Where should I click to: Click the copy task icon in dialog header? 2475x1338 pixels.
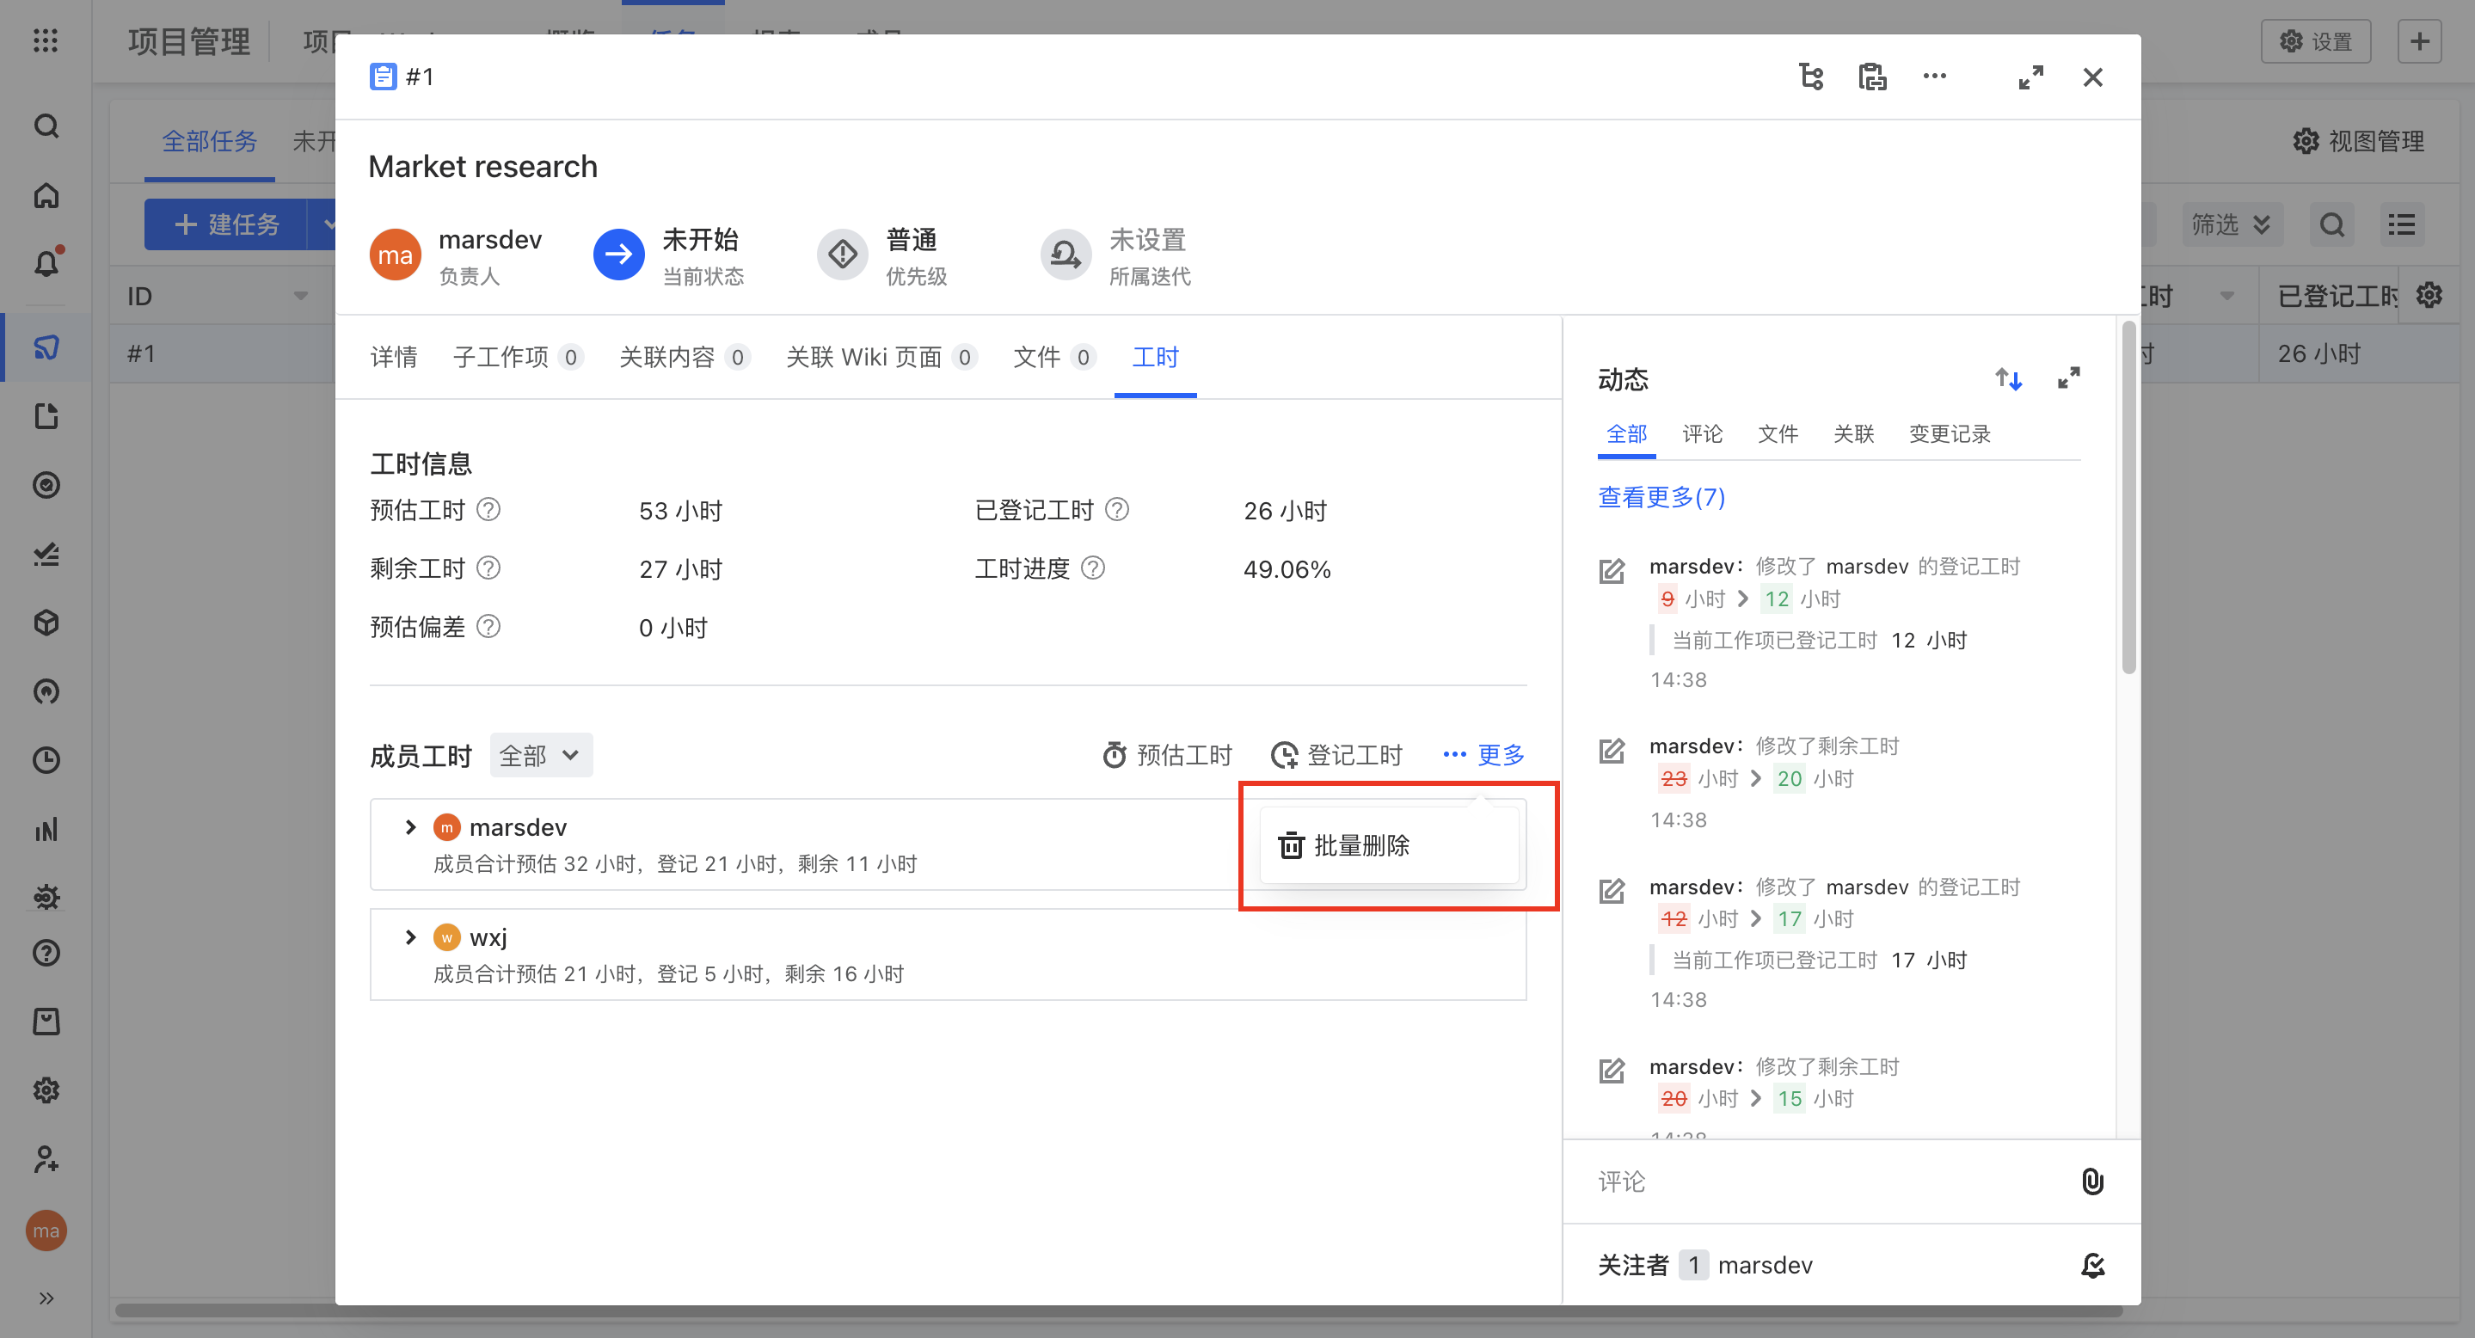coord(1872,77)
